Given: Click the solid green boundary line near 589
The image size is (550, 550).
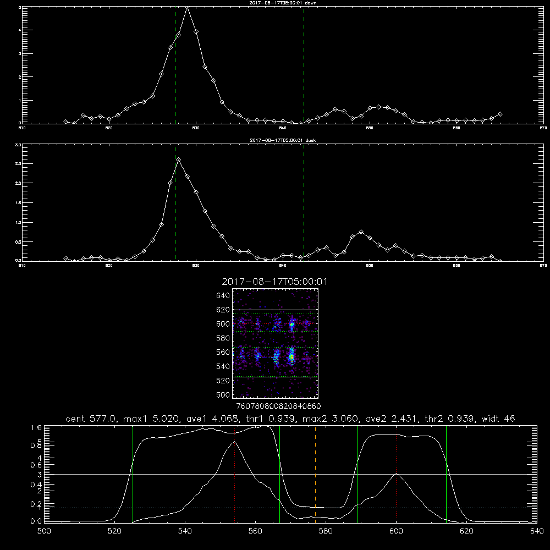Looking at the screenshot, I should (x=357, y=474).
